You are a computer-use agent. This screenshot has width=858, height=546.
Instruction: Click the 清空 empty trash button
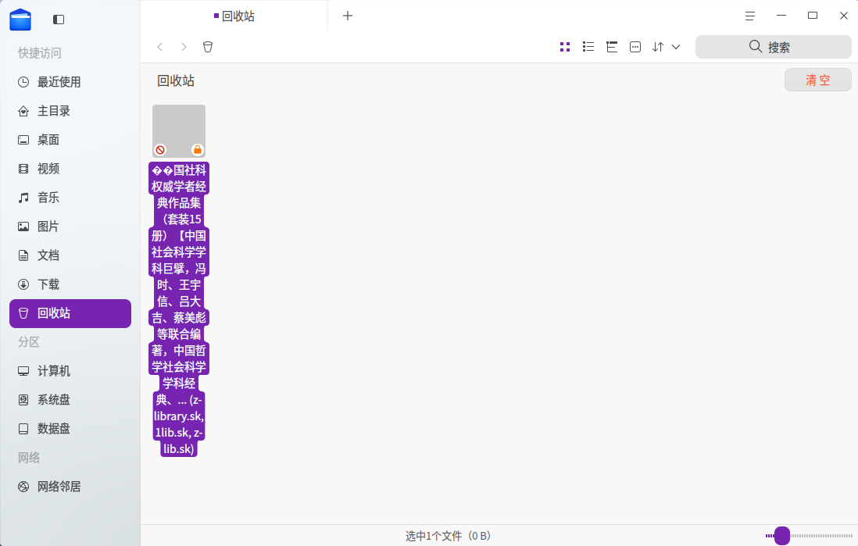tap(817, 80)
